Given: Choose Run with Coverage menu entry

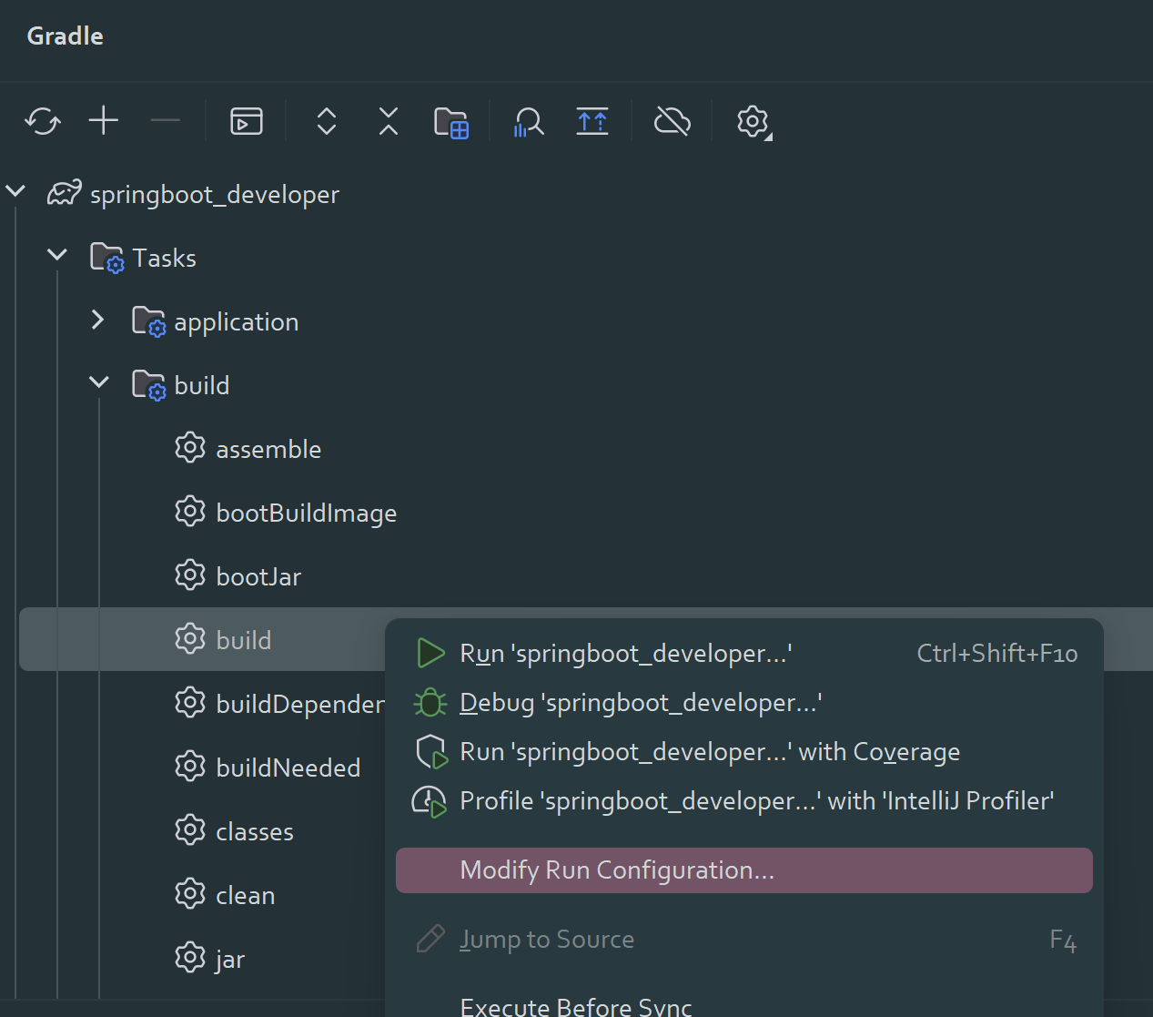Looking at the screenshot, I should [744, 752].
